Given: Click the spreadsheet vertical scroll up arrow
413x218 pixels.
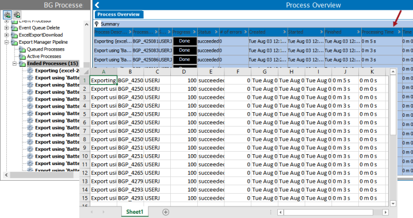Looking at the screenshot, I should pyautogui.click(x=393, y=72).
